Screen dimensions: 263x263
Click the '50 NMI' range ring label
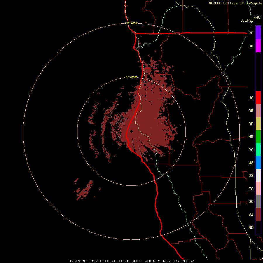(x=131, y=77)
